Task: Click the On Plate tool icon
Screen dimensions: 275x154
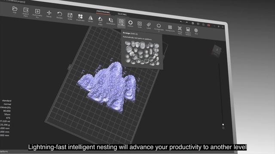Action: [100, 19]
